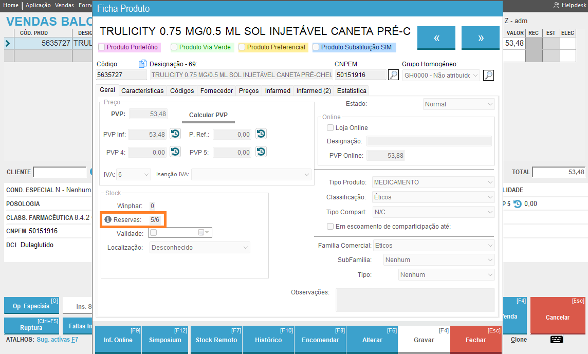588x354 pixels.
Task: Click the Gravar F4 button
Action: tap(424, 340)
